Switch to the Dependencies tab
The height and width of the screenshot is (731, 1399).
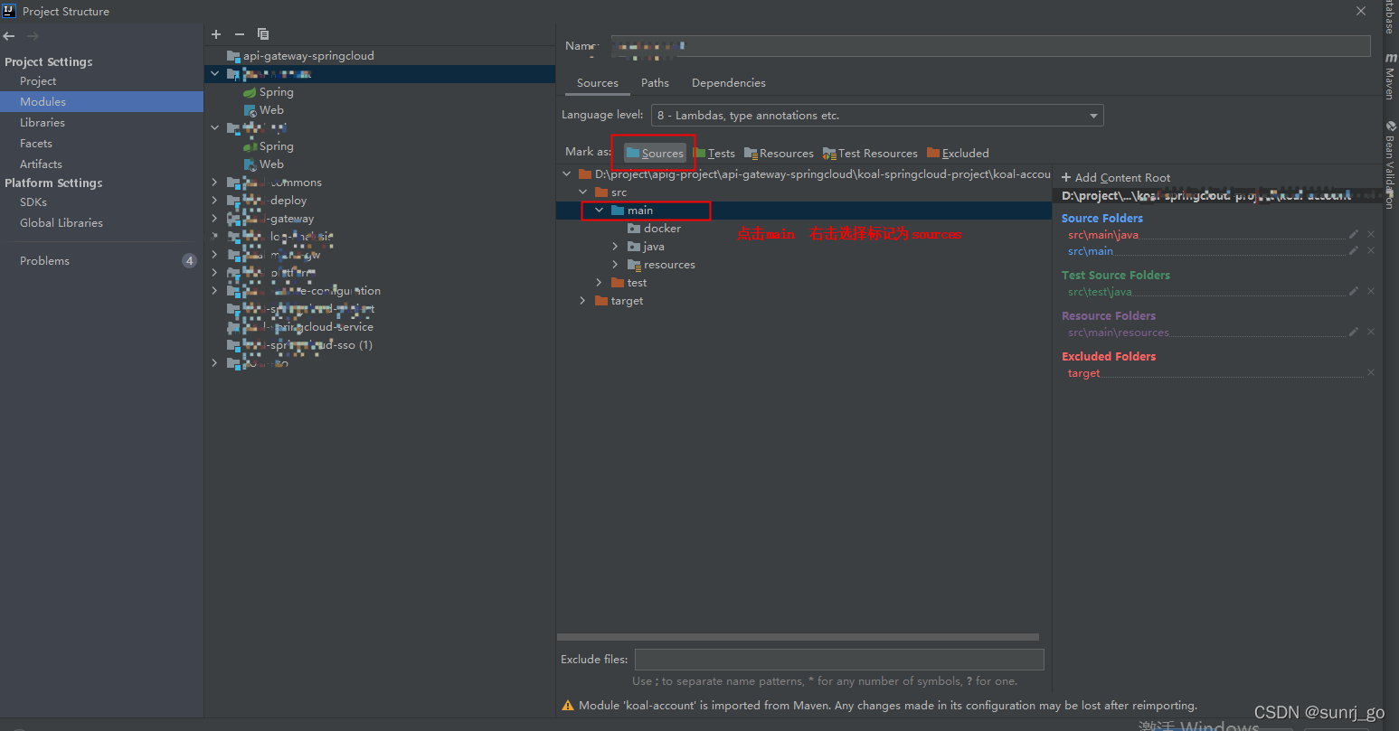[728, 82]
